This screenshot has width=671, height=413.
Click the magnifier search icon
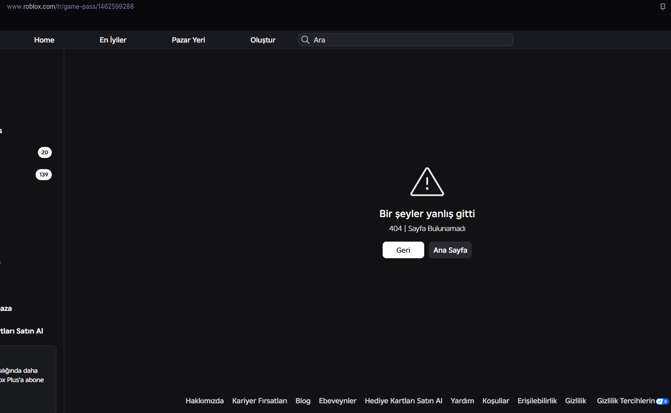(305, 40)
